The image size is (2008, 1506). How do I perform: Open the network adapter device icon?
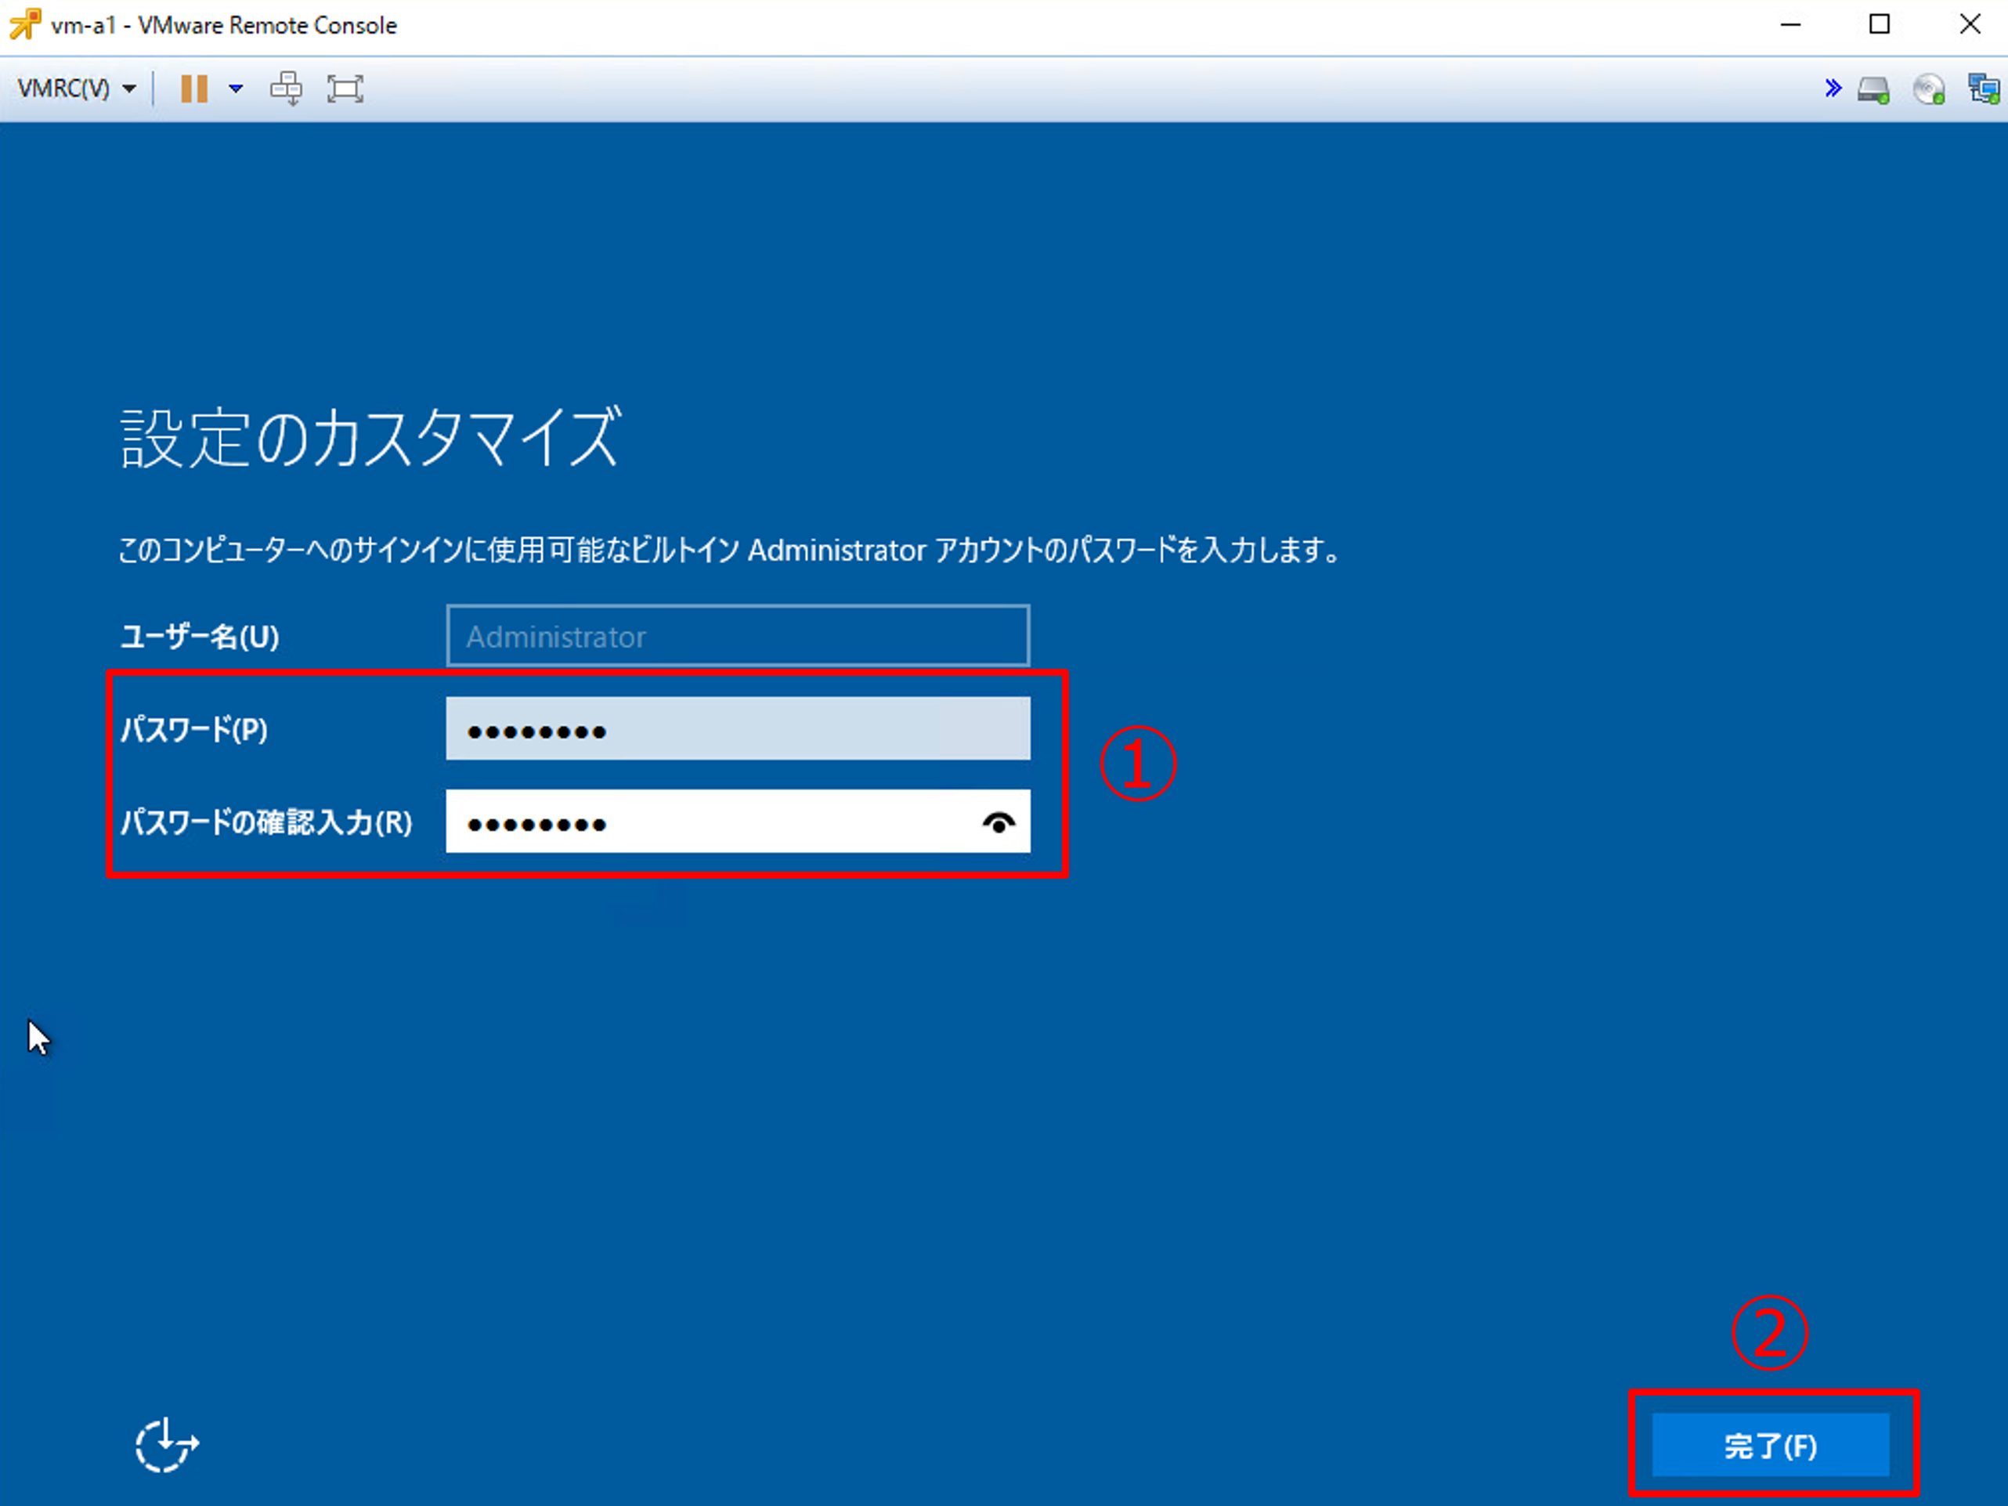pyautogui.click(x=1984, y=89)
